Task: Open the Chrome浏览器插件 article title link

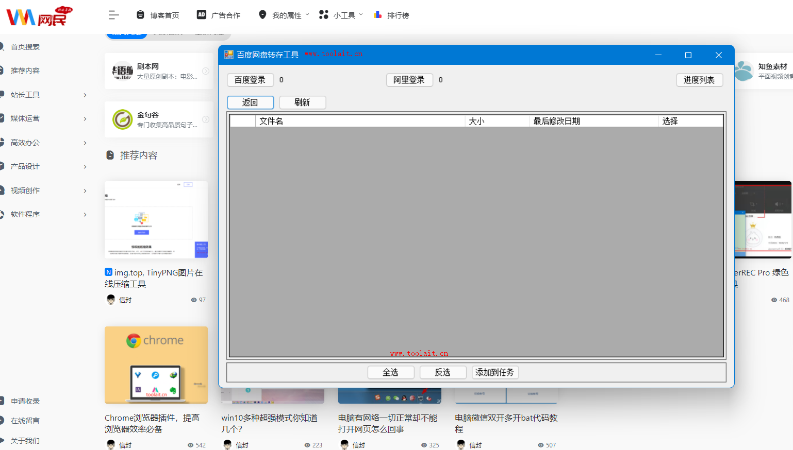Action: [152, 423]
